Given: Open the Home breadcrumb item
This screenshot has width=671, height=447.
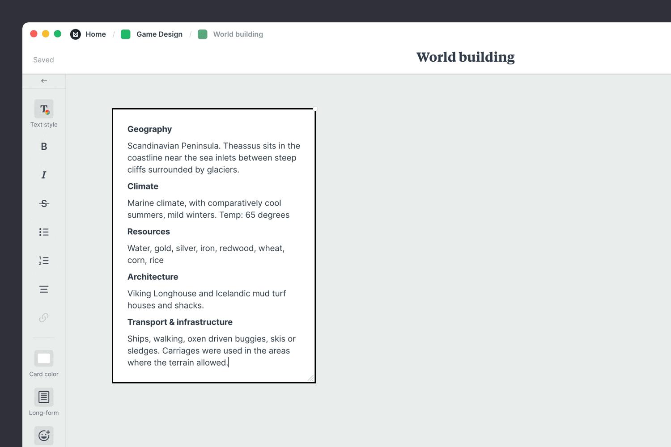Looking at the screenshot, I should (x=96, y=34).
